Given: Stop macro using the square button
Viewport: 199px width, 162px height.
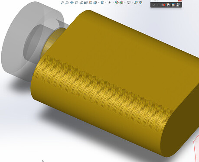Looking at the screenshot, I should point(159,5).
